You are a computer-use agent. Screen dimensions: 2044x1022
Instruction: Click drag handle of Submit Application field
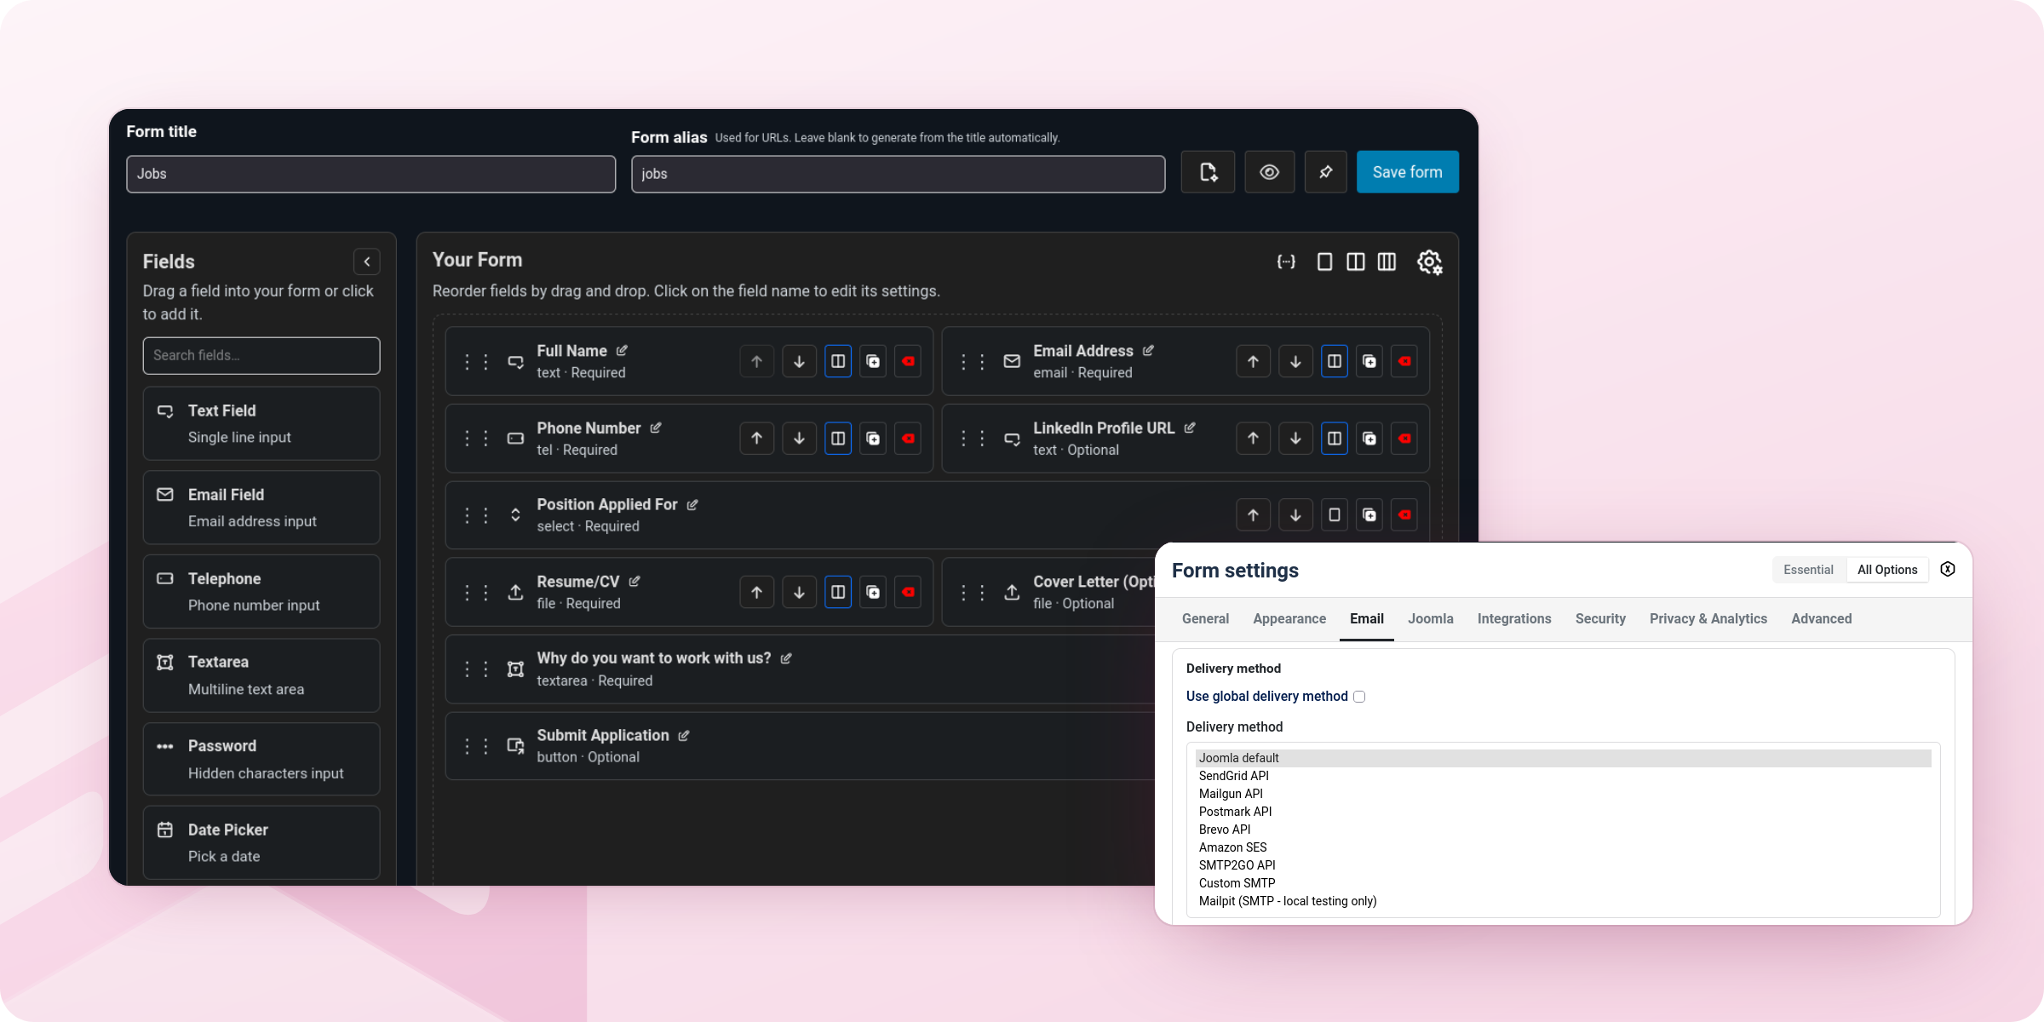click(476, 746)
